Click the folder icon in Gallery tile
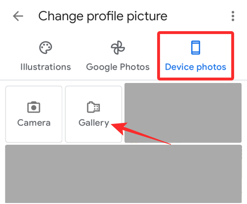Viewport: 247px width, 204px height. tap(93, 107)
